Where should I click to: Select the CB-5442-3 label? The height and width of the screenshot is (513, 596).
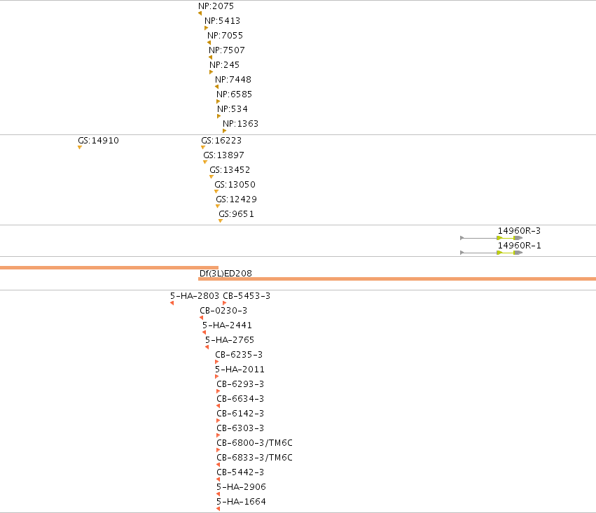click(240, 472)
